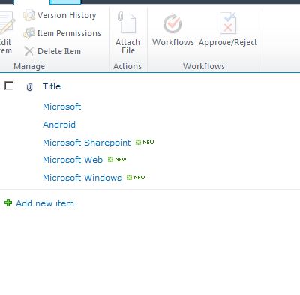
Task: Click the NEW badge beside Microsoft Windows
Action: pos(136,178)
